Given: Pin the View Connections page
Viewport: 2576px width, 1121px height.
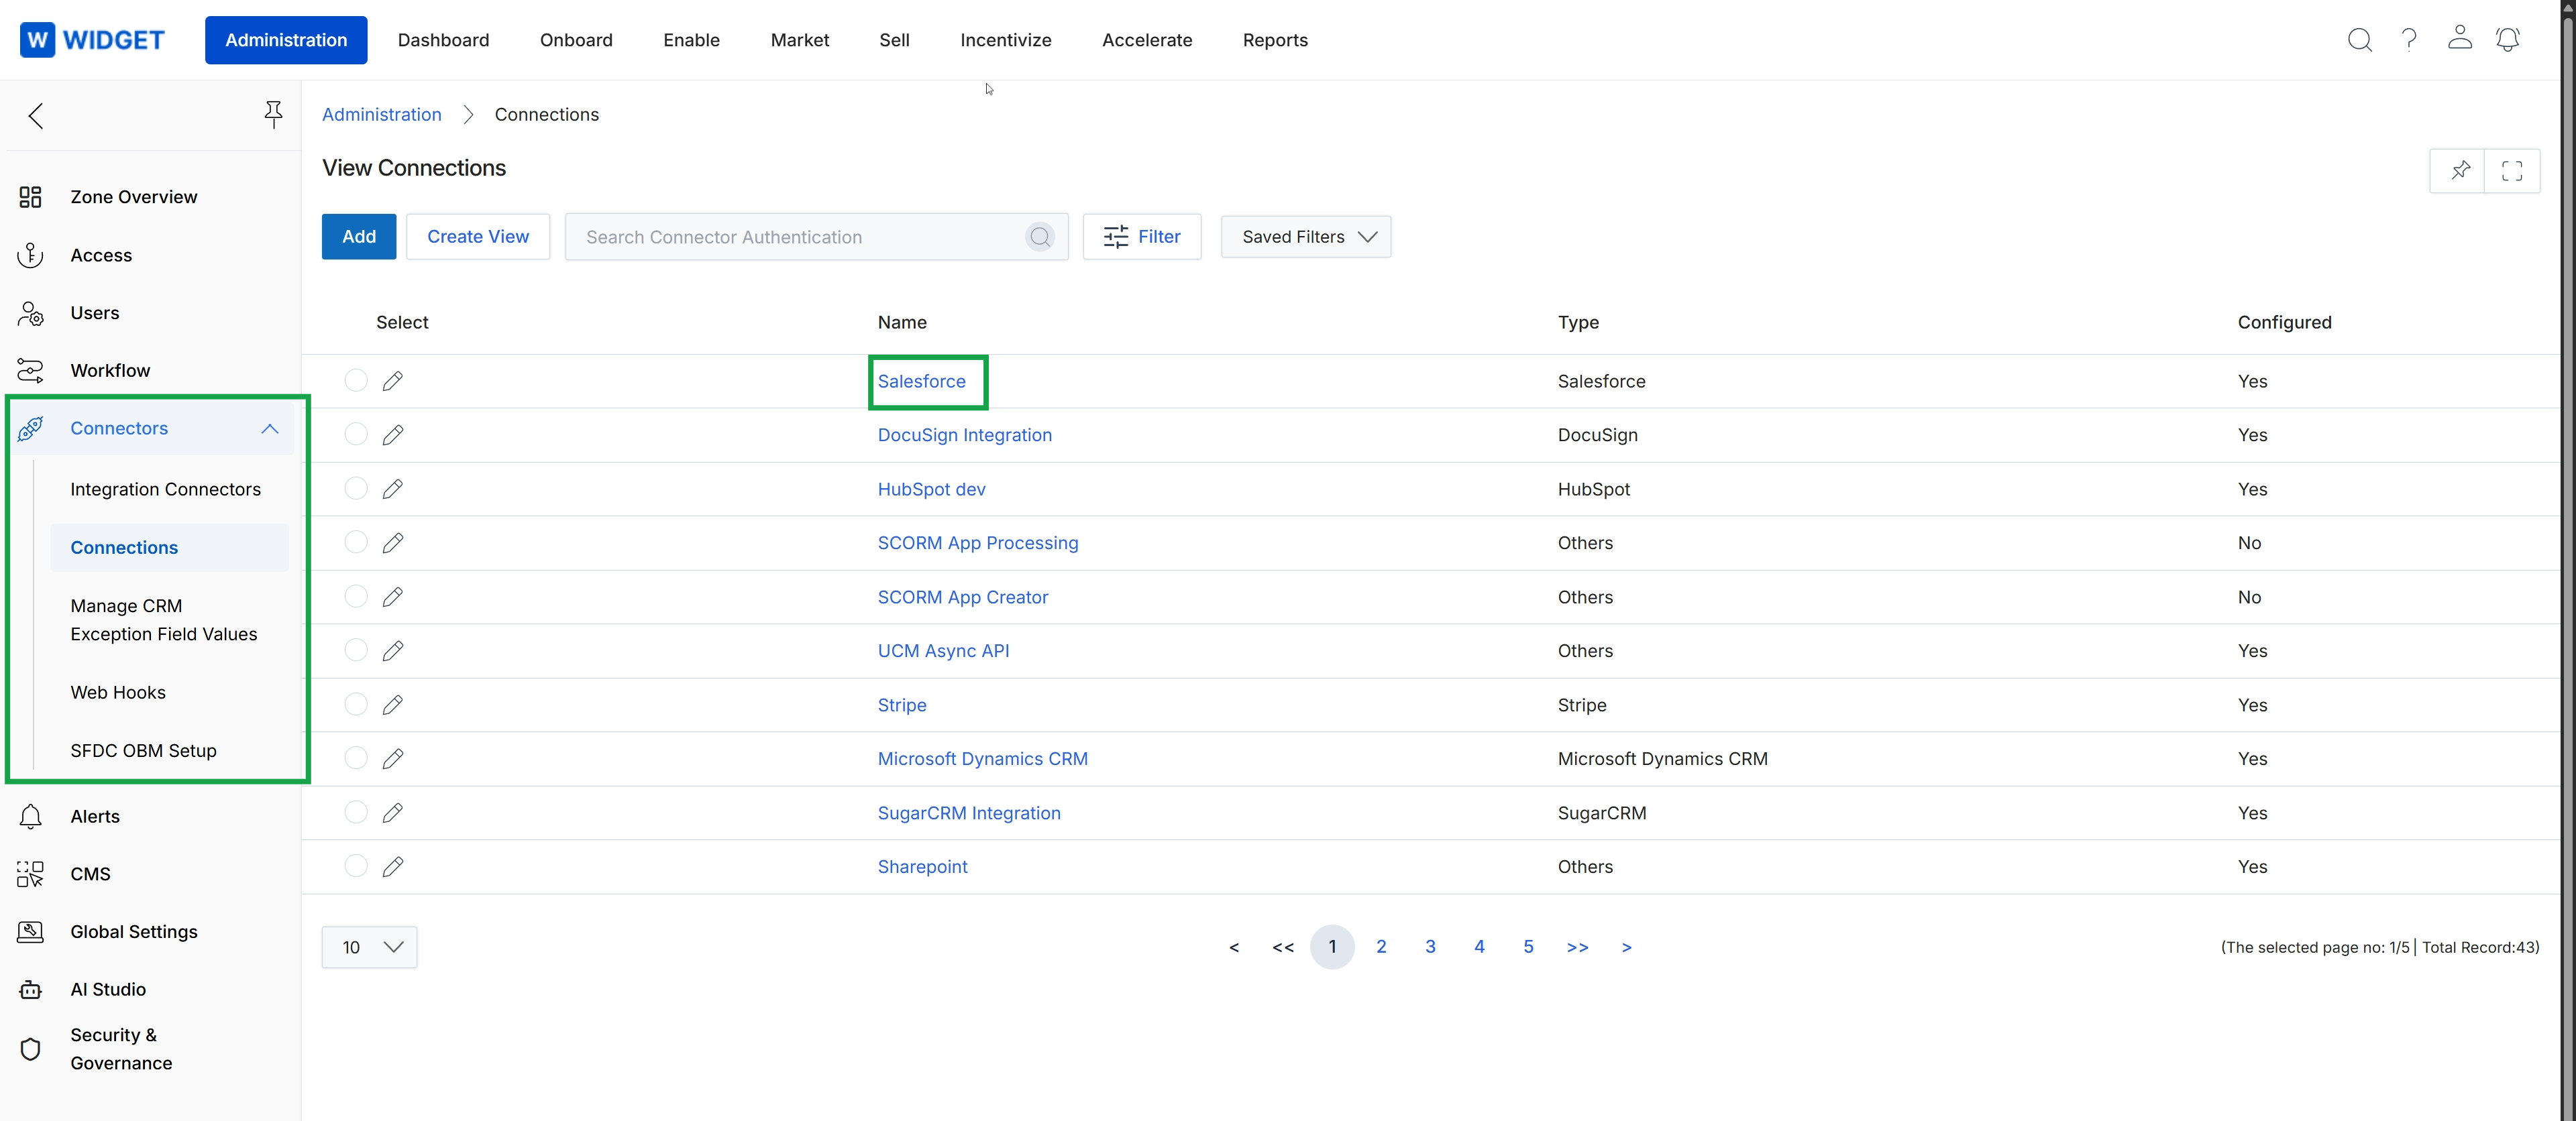Looking at the screenshot, I should click(x=2460, y=171).
